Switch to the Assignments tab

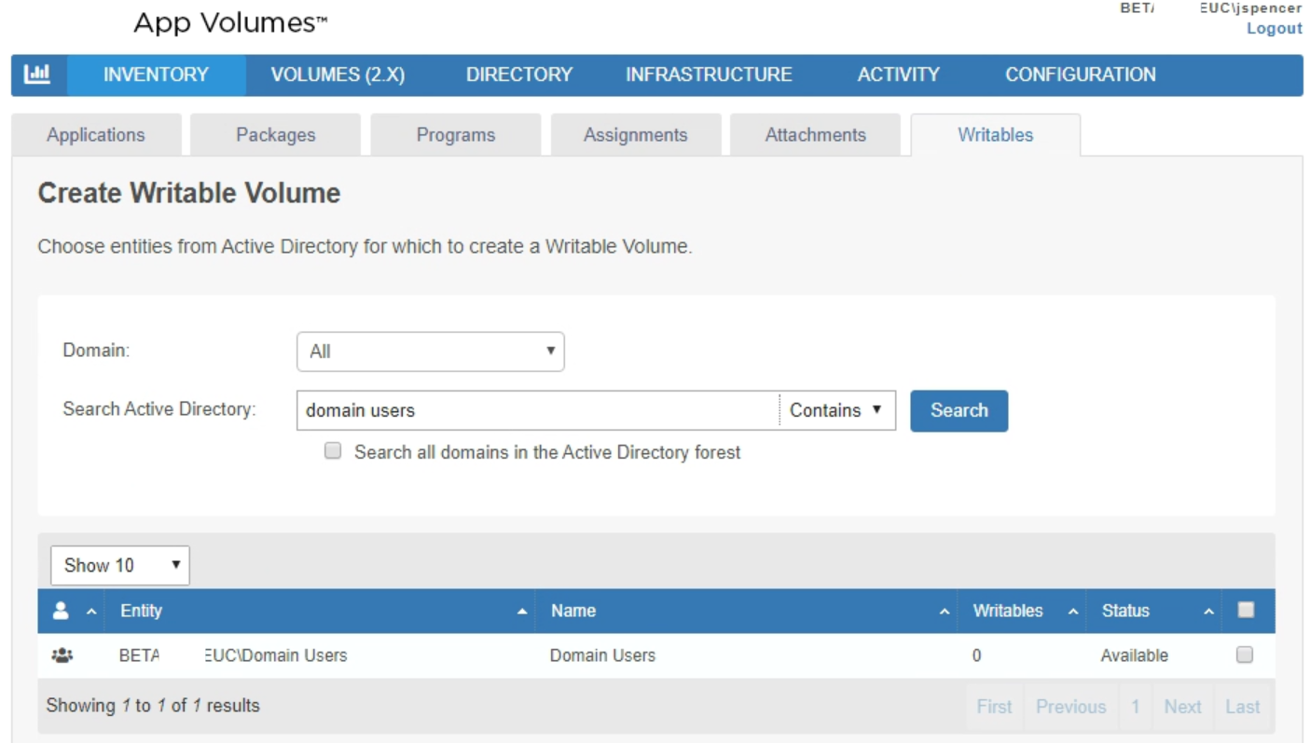[635, 134]
